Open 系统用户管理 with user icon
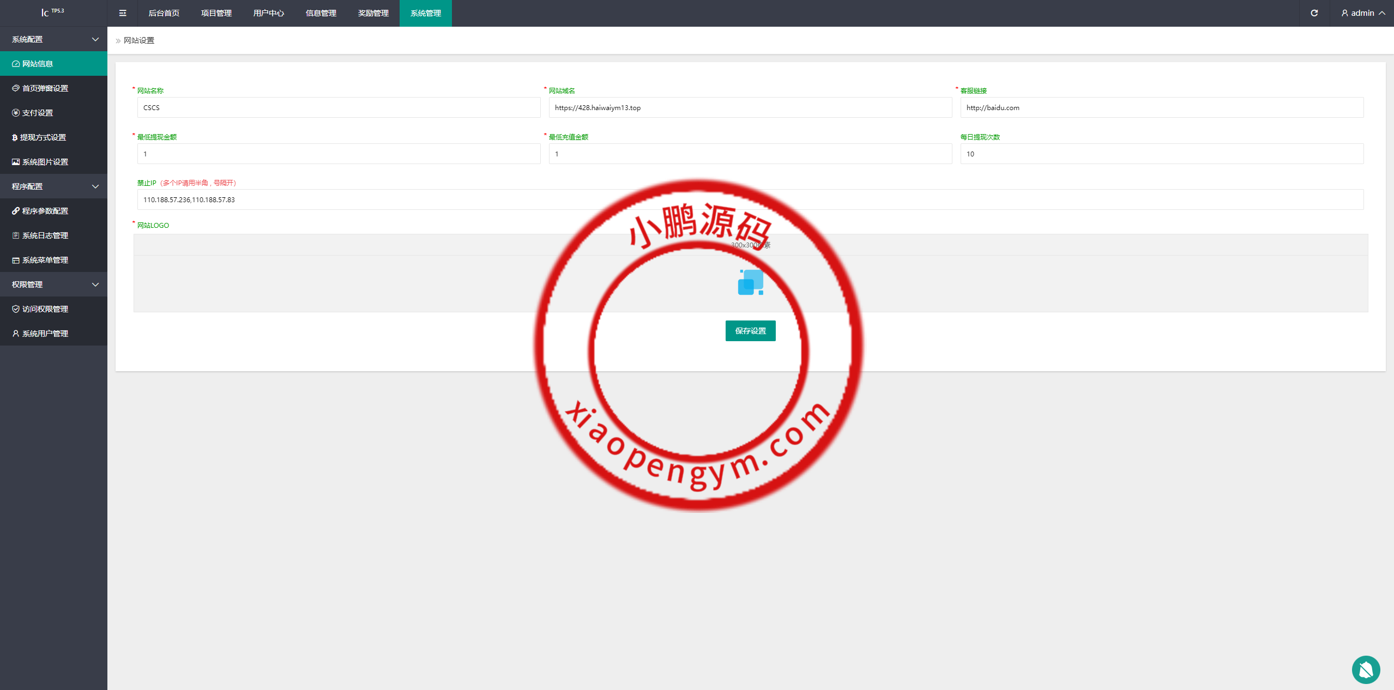1394x690 pixels. point(45,334)
